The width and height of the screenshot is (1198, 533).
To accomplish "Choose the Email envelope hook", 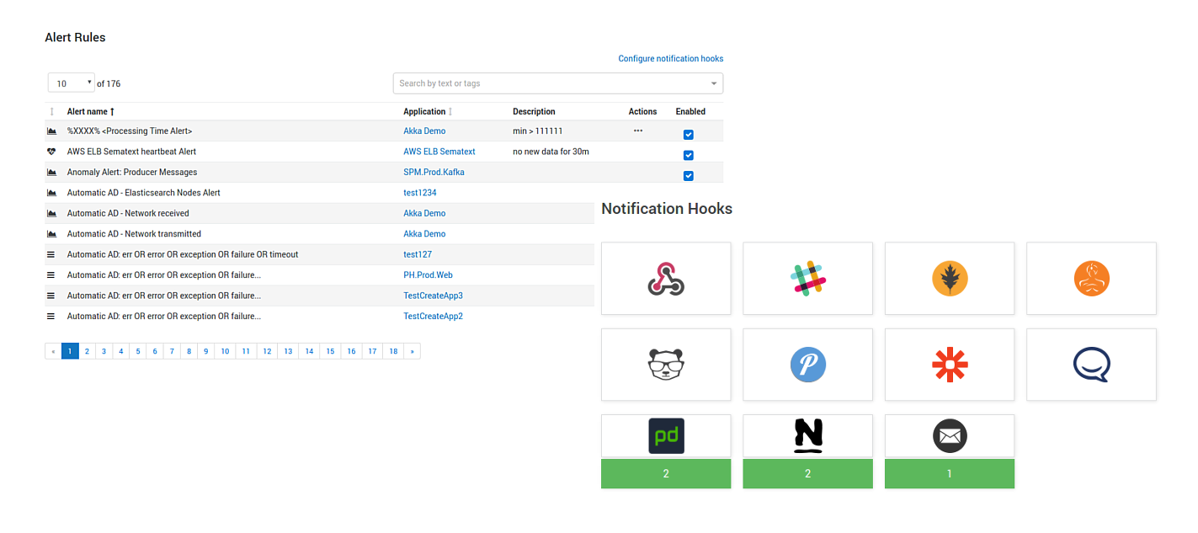I will [950, 436].
